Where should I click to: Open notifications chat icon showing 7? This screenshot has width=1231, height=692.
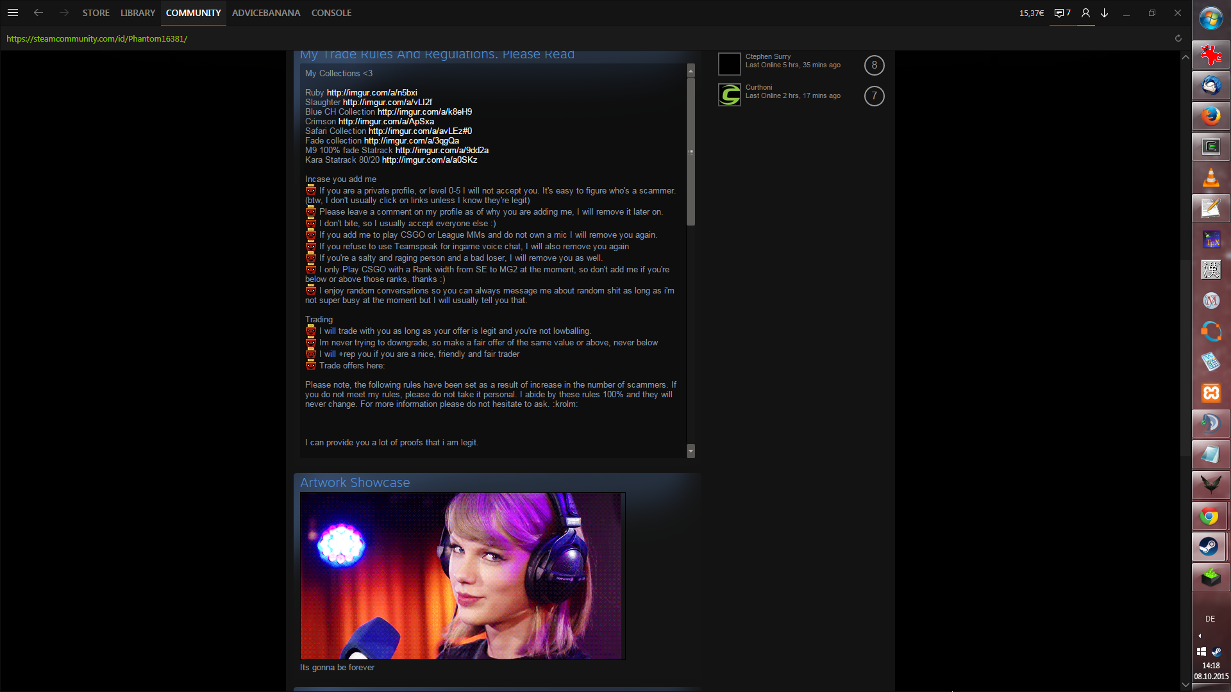point(1062,13)
